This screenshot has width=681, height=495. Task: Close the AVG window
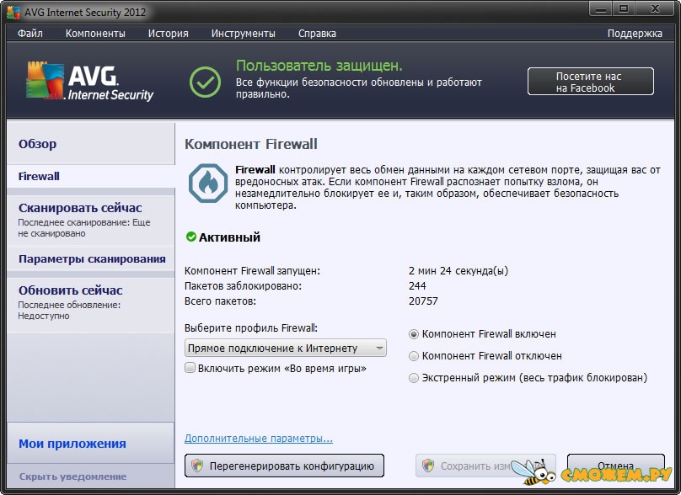click(656, 8)
